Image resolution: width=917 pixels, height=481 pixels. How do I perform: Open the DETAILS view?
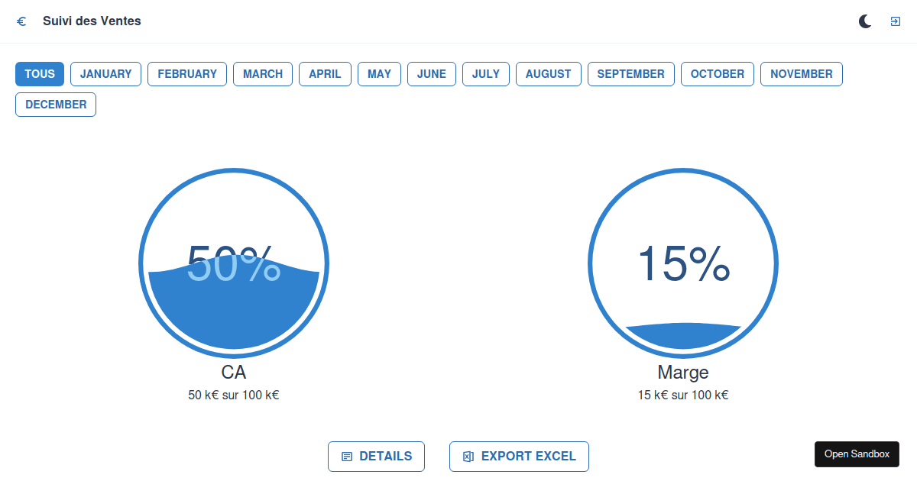click(x=376, y=456)
